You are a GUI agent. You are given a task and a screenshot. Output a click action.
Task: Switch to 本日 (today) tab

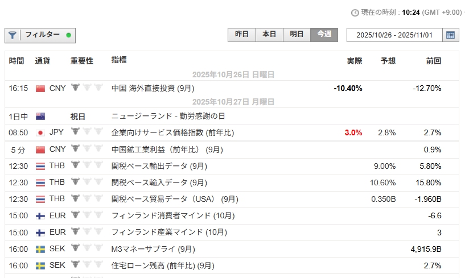[x=269, y=34]
